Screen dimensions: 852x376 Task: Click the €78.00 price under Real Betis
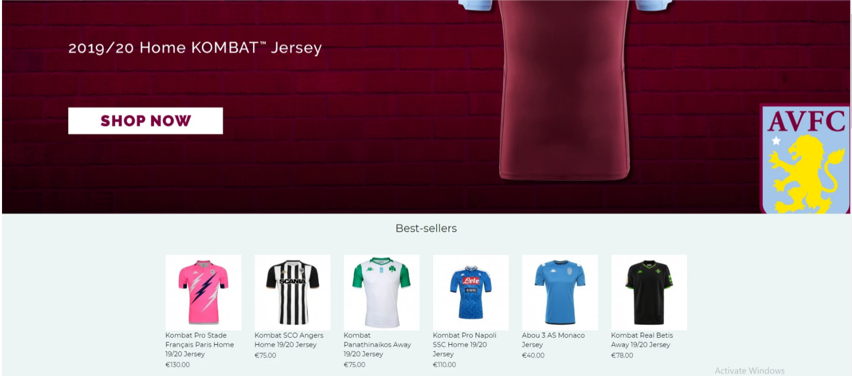click(x=622, y=355)
